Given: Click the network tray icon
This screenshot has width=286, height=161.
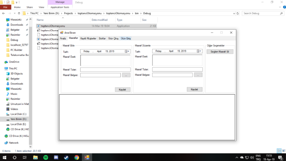Looking at the screenshot, I should (247, 157).
